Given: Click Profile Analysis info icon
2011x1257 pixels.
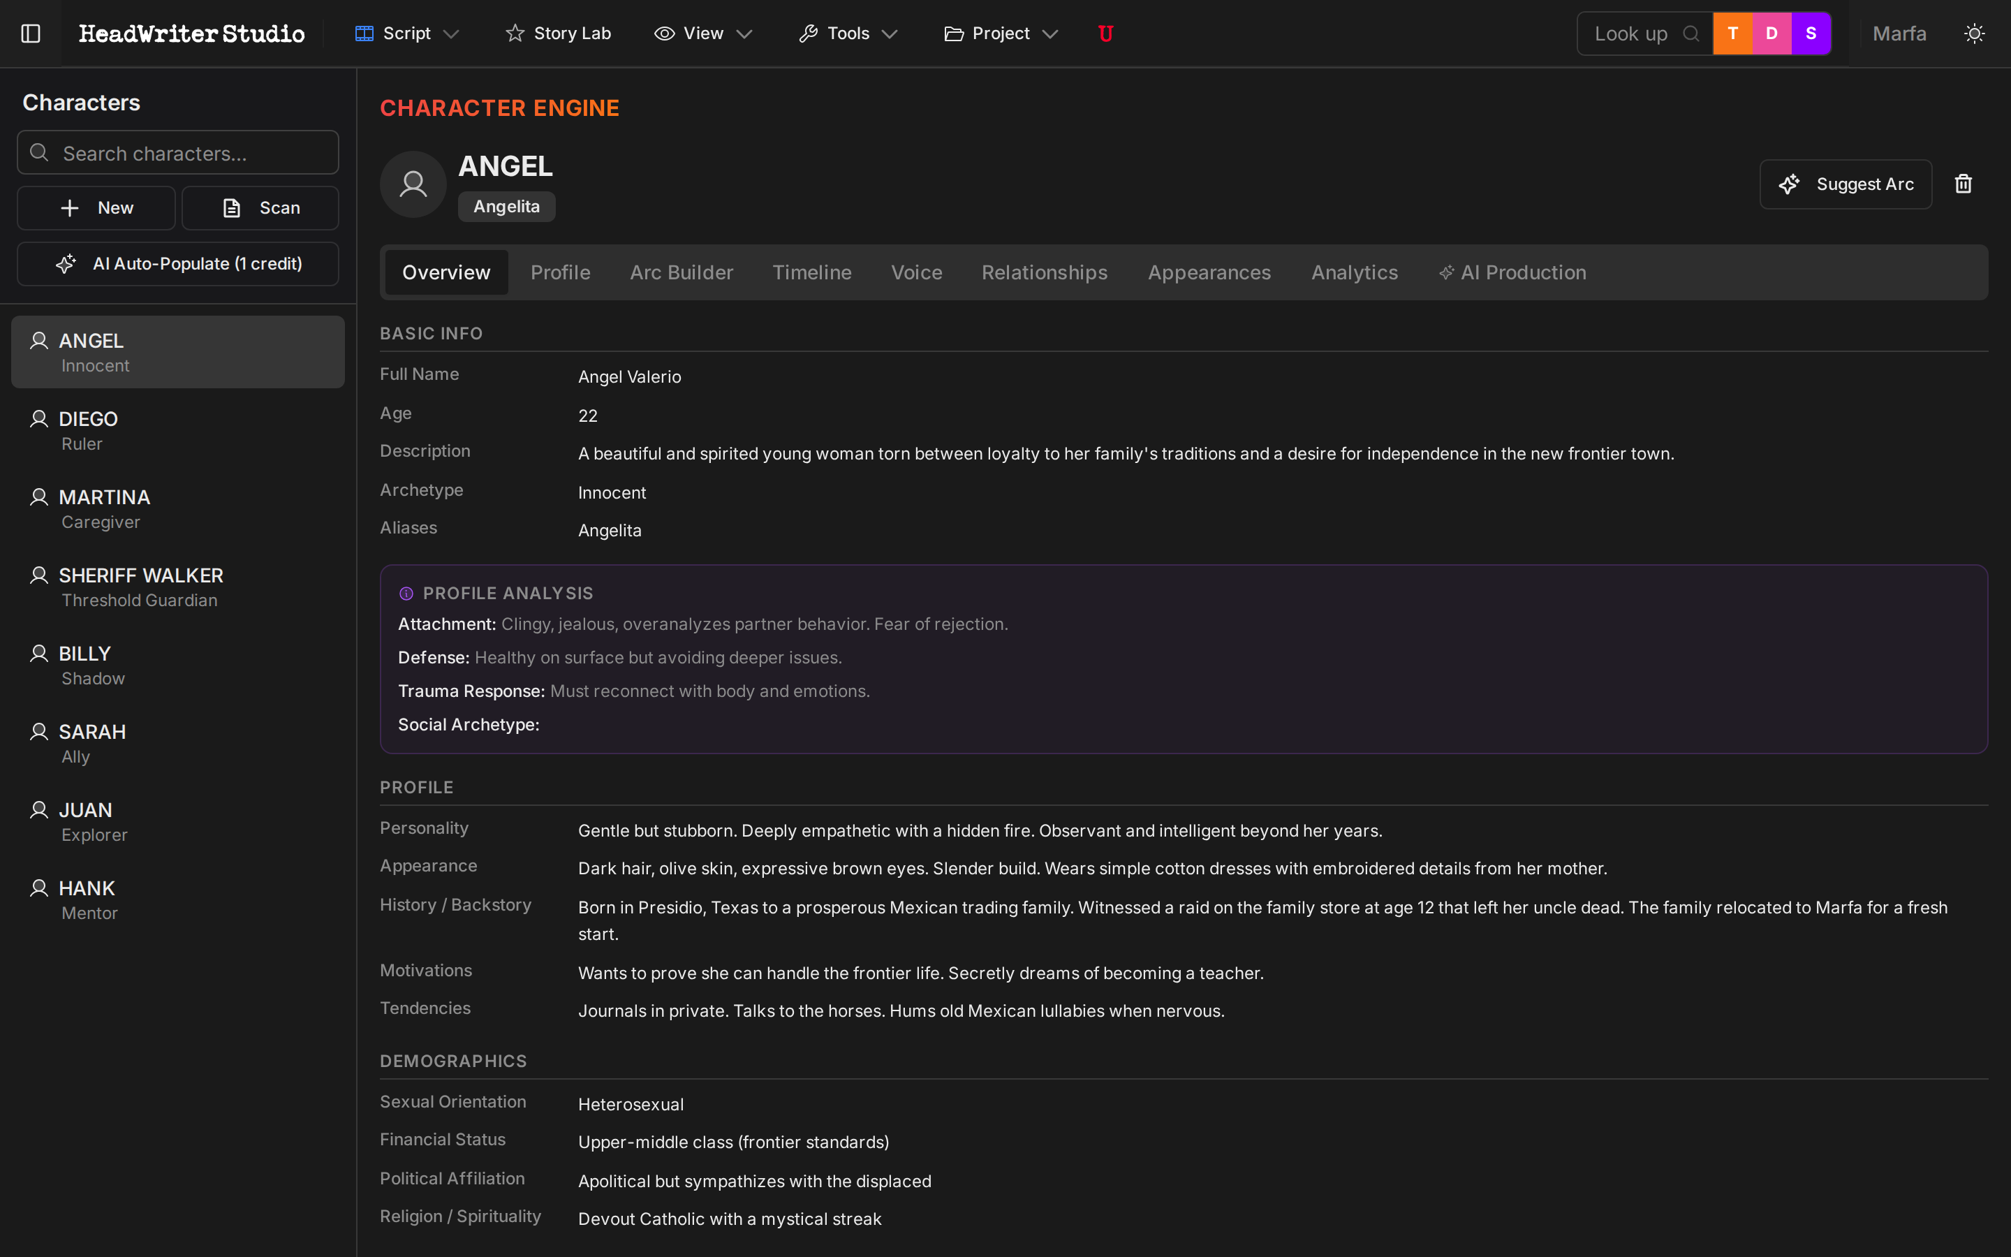Looking at the screenshot, I should click(x=406, y=594).
